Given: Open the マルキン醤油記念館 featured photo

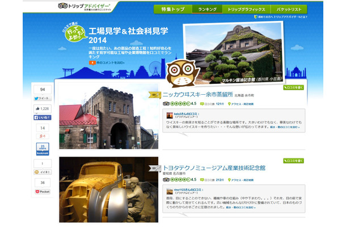Looking at the screenshot, I should pos(234,53).
